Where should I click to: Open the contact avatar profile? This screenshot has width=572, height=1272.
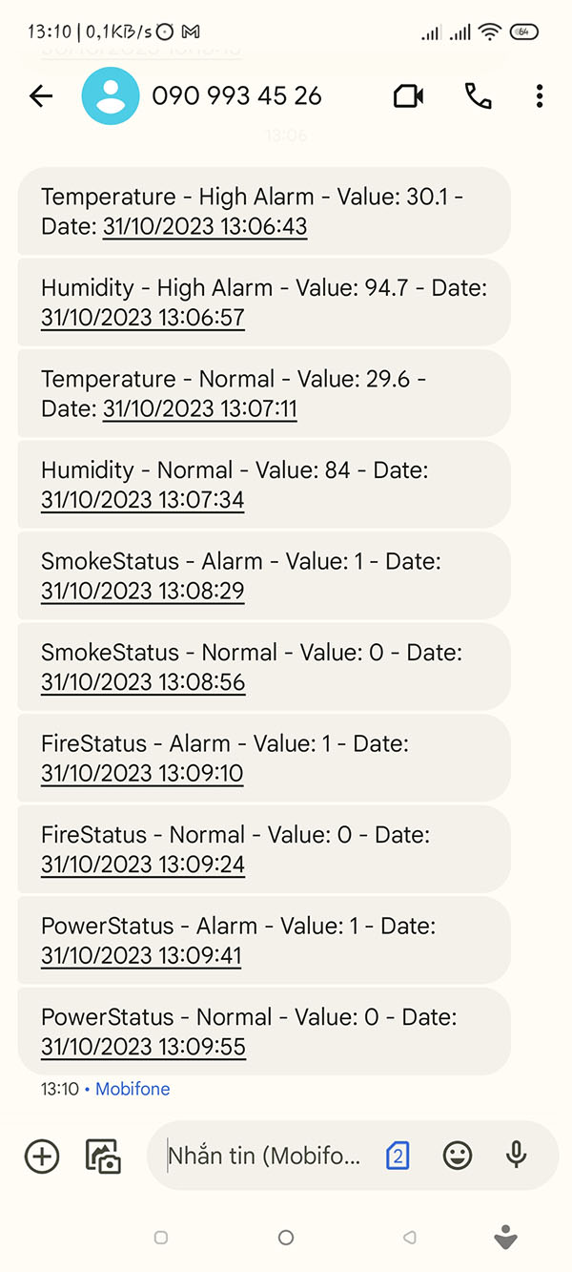click(x=111, y=95)
